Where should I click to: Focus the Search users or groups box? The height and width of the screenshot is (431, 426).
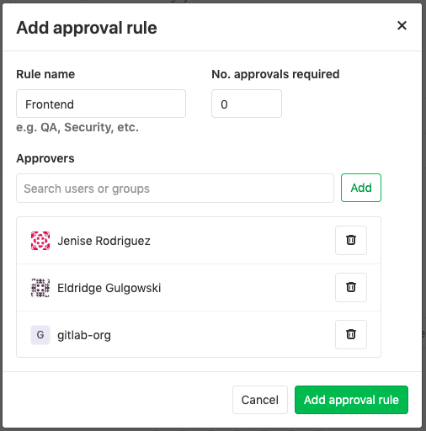175,188
